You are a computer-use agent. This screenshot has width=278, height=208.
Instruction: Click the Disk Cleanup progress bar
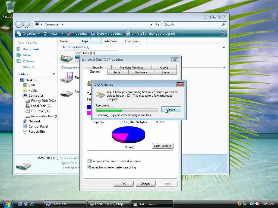point(127,110)
